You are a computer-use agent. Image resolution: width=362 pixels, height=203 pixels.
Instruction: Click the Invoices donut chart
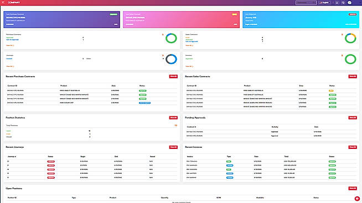coord(350,59)
